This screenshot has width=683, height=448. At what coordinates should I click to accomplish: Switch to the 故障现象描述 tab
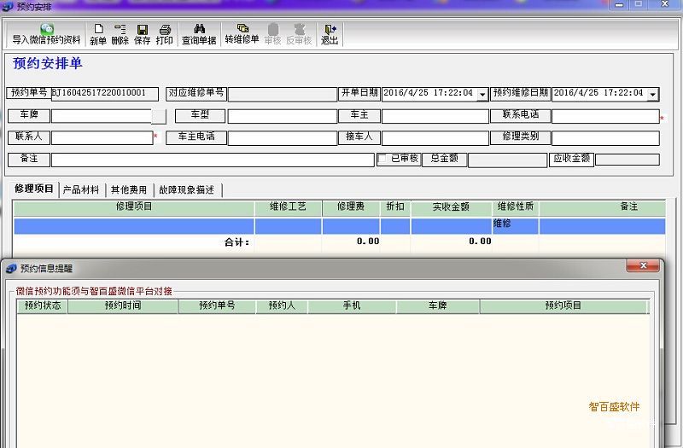(x=187, y=189)
